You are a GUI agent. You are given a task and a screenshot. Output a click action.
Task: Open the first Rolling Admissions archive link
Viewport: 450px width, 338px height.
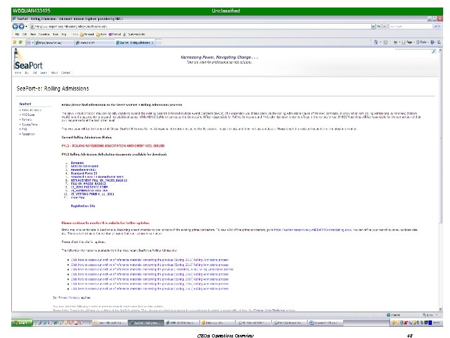149,260
